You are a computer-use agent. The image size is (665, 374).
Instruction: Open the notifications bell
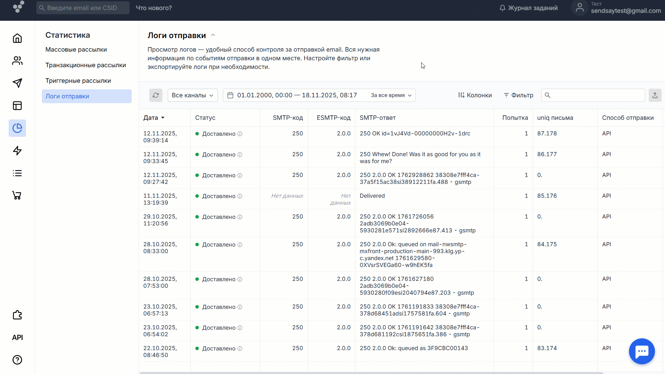pyautogui.click(x=503, y=8)
